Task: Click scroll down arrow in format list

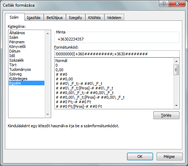Action: pos(176,106)
